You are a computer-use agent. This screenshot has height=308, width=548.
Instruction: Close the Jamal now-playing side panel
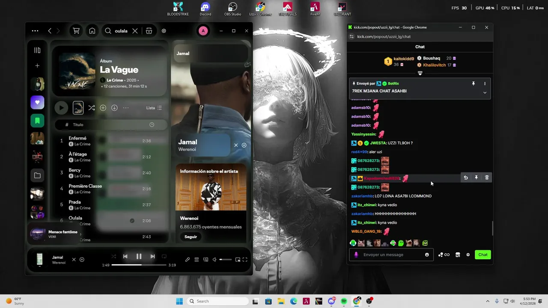tap(235, 145)
